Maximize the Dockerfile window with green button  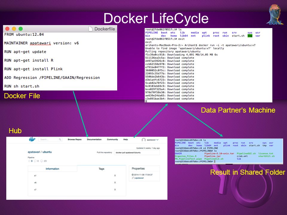[x=21, y=29]
